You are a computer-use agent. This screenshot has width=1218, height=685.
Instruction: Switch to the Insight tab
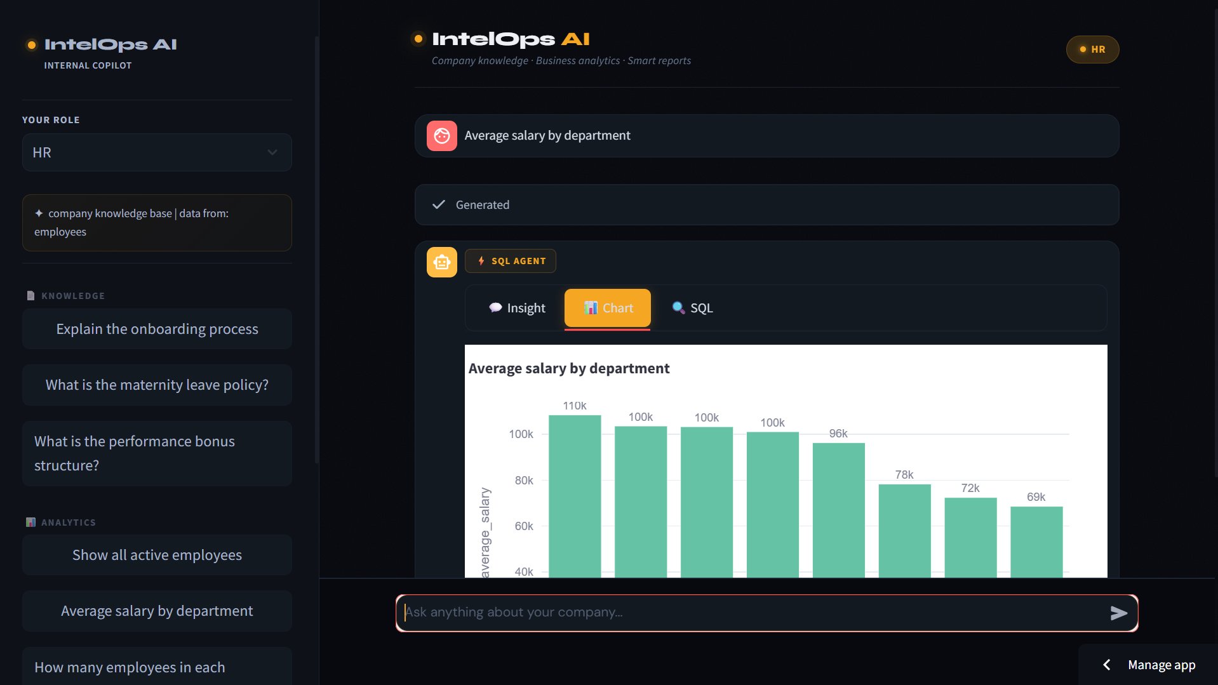pyautogui.click(x=516, y=308)
